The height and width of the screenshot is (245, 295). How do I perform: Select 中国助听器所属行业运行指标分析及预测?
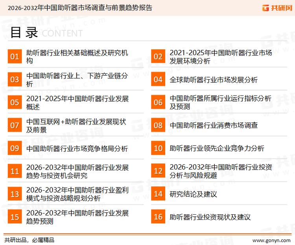(220, 102)
